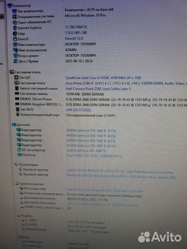Viewport: 187px width, 249px height.
Task: Click the Имя компьютера row icon
Action: tap(15, 44)
